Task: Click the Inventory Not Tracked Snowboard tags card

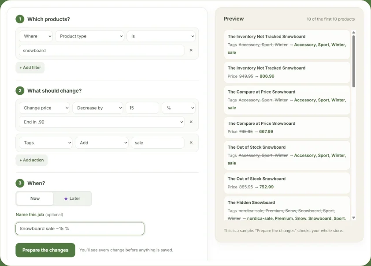Action: pos(287,45)
